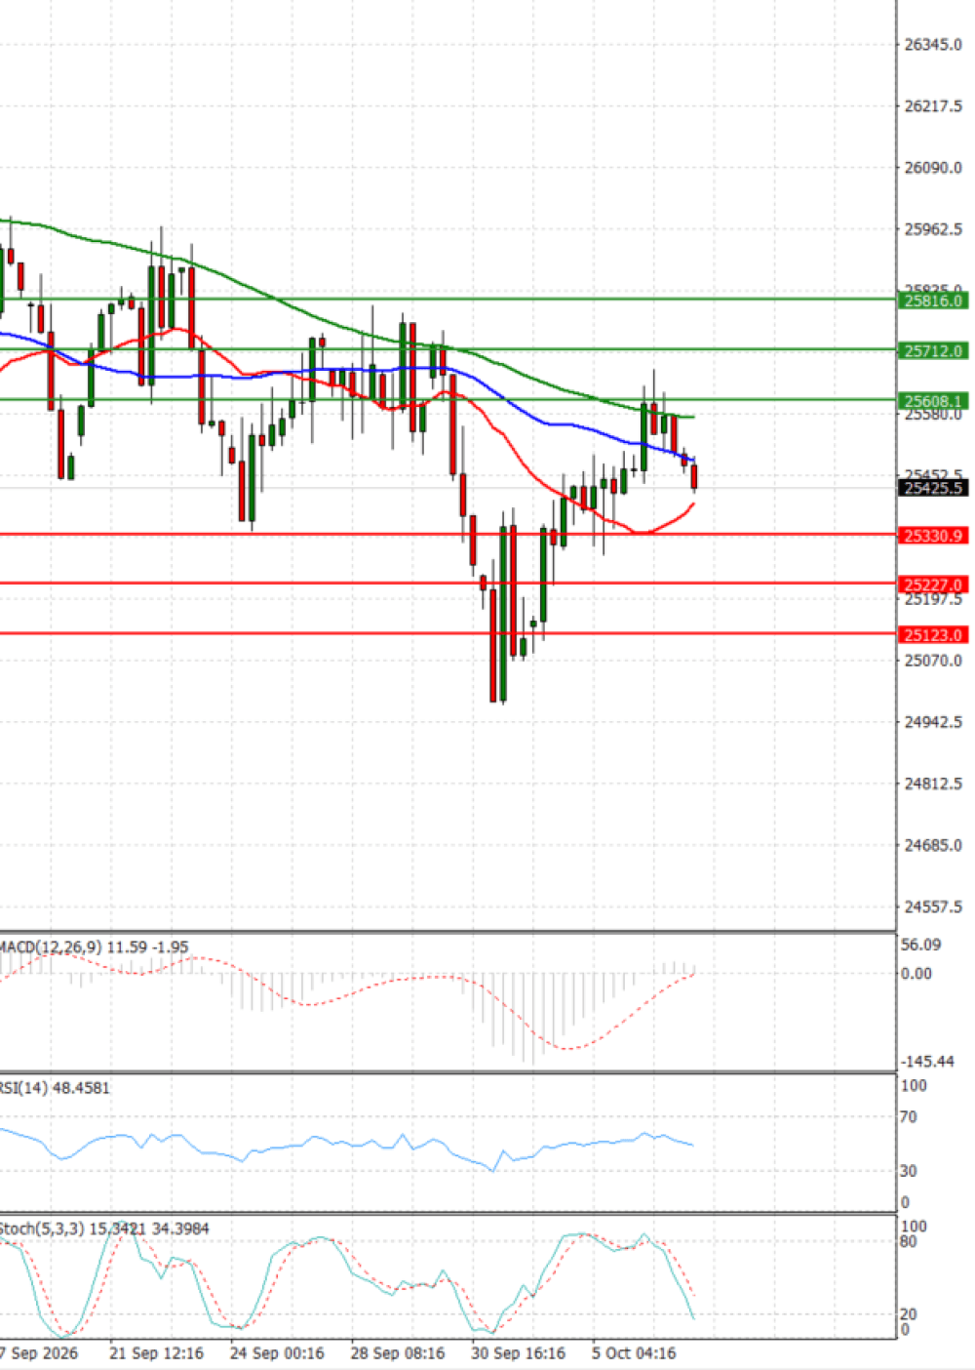Click the current price 25425.5 black label
975x1370 pixels.
click(x=933, y=488)
